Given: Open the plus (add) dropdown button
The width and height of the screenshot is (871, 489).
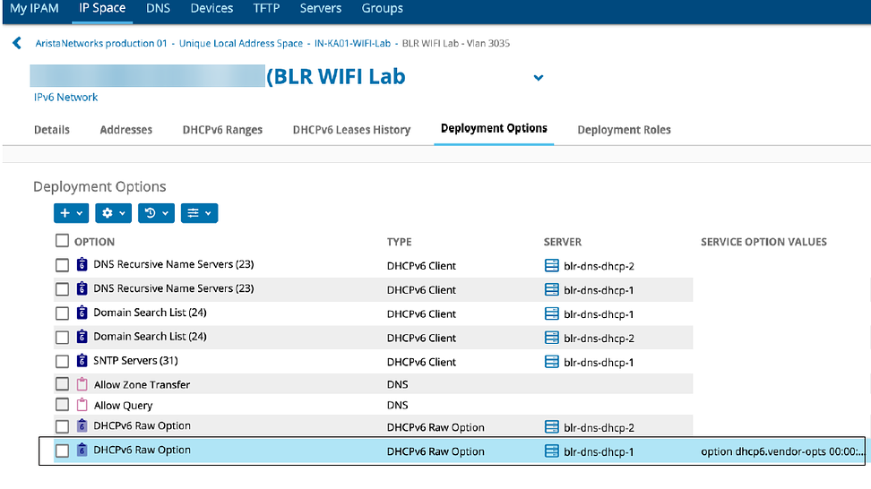Looking at the screenshot, I should (71, 213).
